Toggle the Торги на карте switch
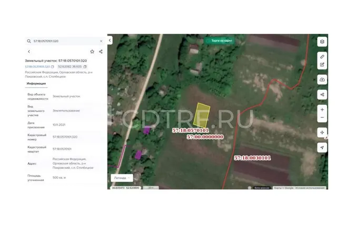Image resolution: width=337 pixels, height=238 pixels. [x=219, y=41]
